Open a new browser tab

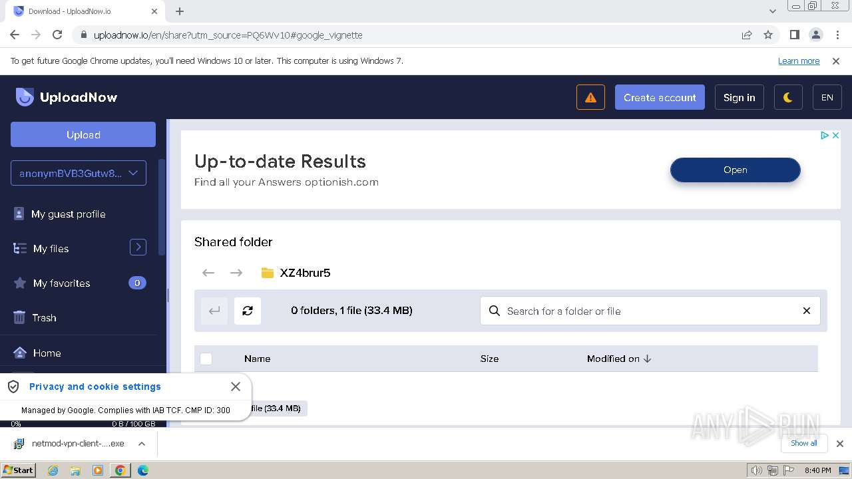pos(180,11)
